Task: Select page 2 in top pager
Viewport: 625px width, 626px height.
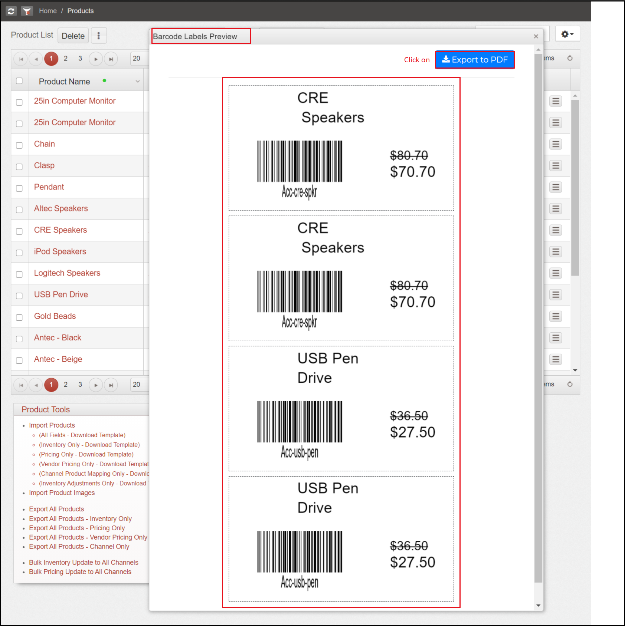Action: [x=66, y=59]
